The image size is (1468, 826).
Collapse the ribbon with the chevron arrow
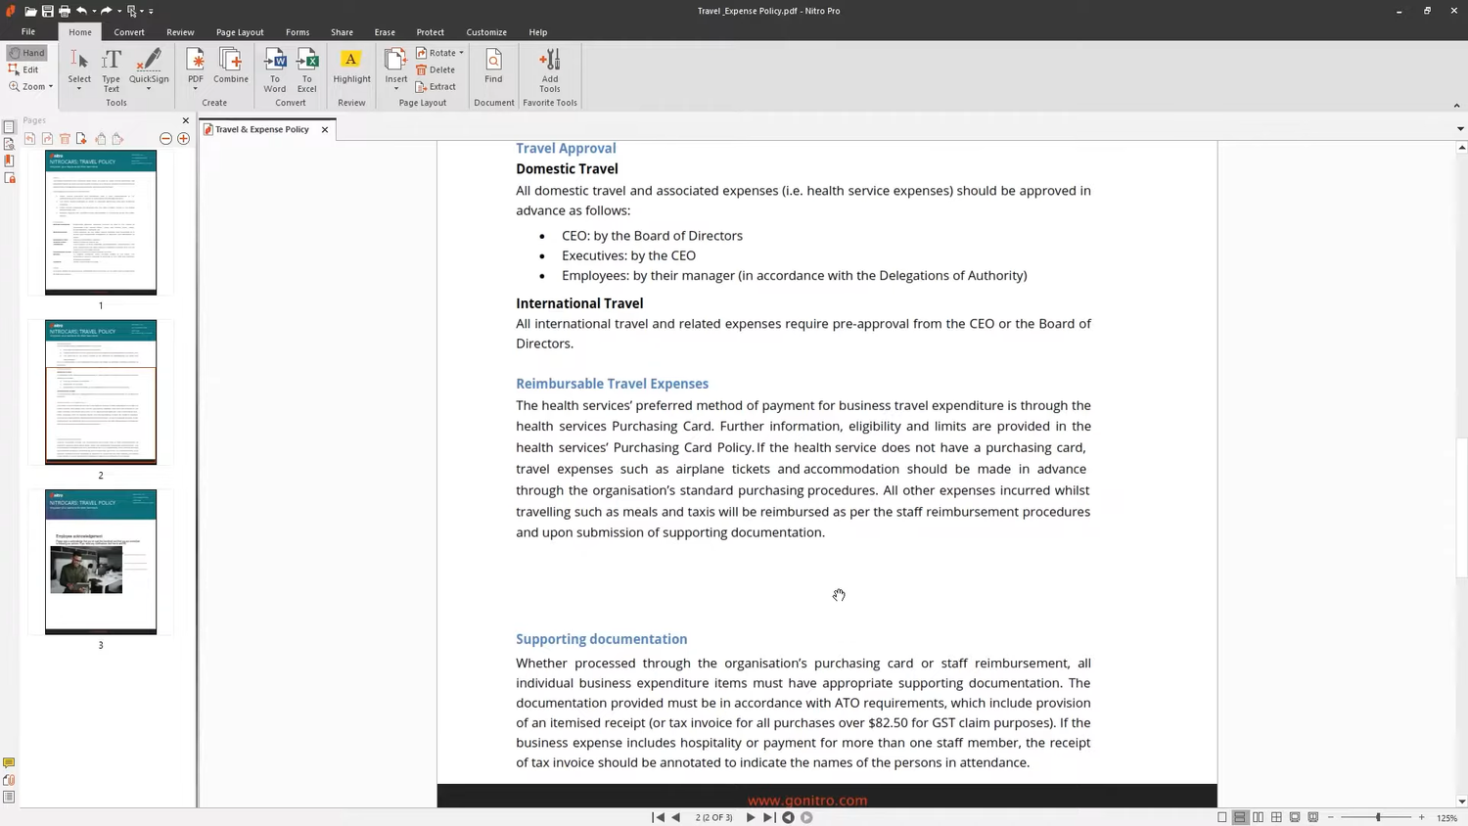click(x=1456, y=105)
